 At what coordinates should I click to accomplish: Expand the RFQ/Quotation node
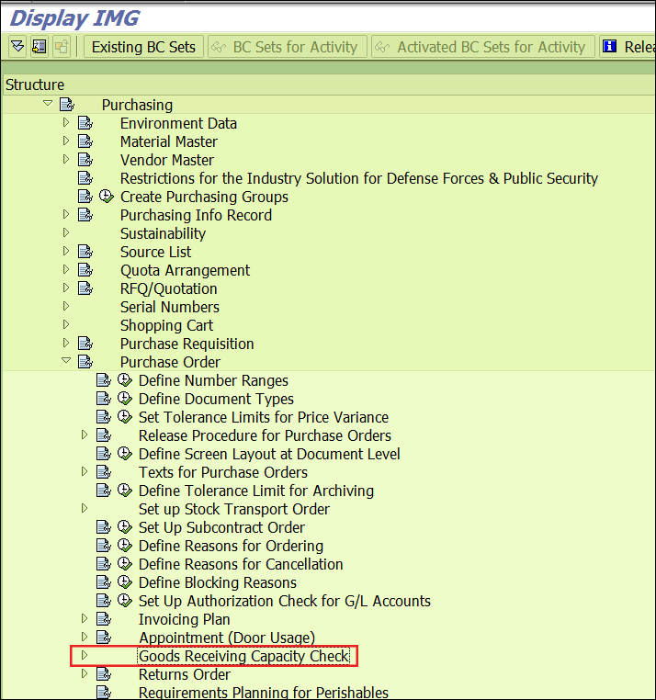click(x=66, y=288)
